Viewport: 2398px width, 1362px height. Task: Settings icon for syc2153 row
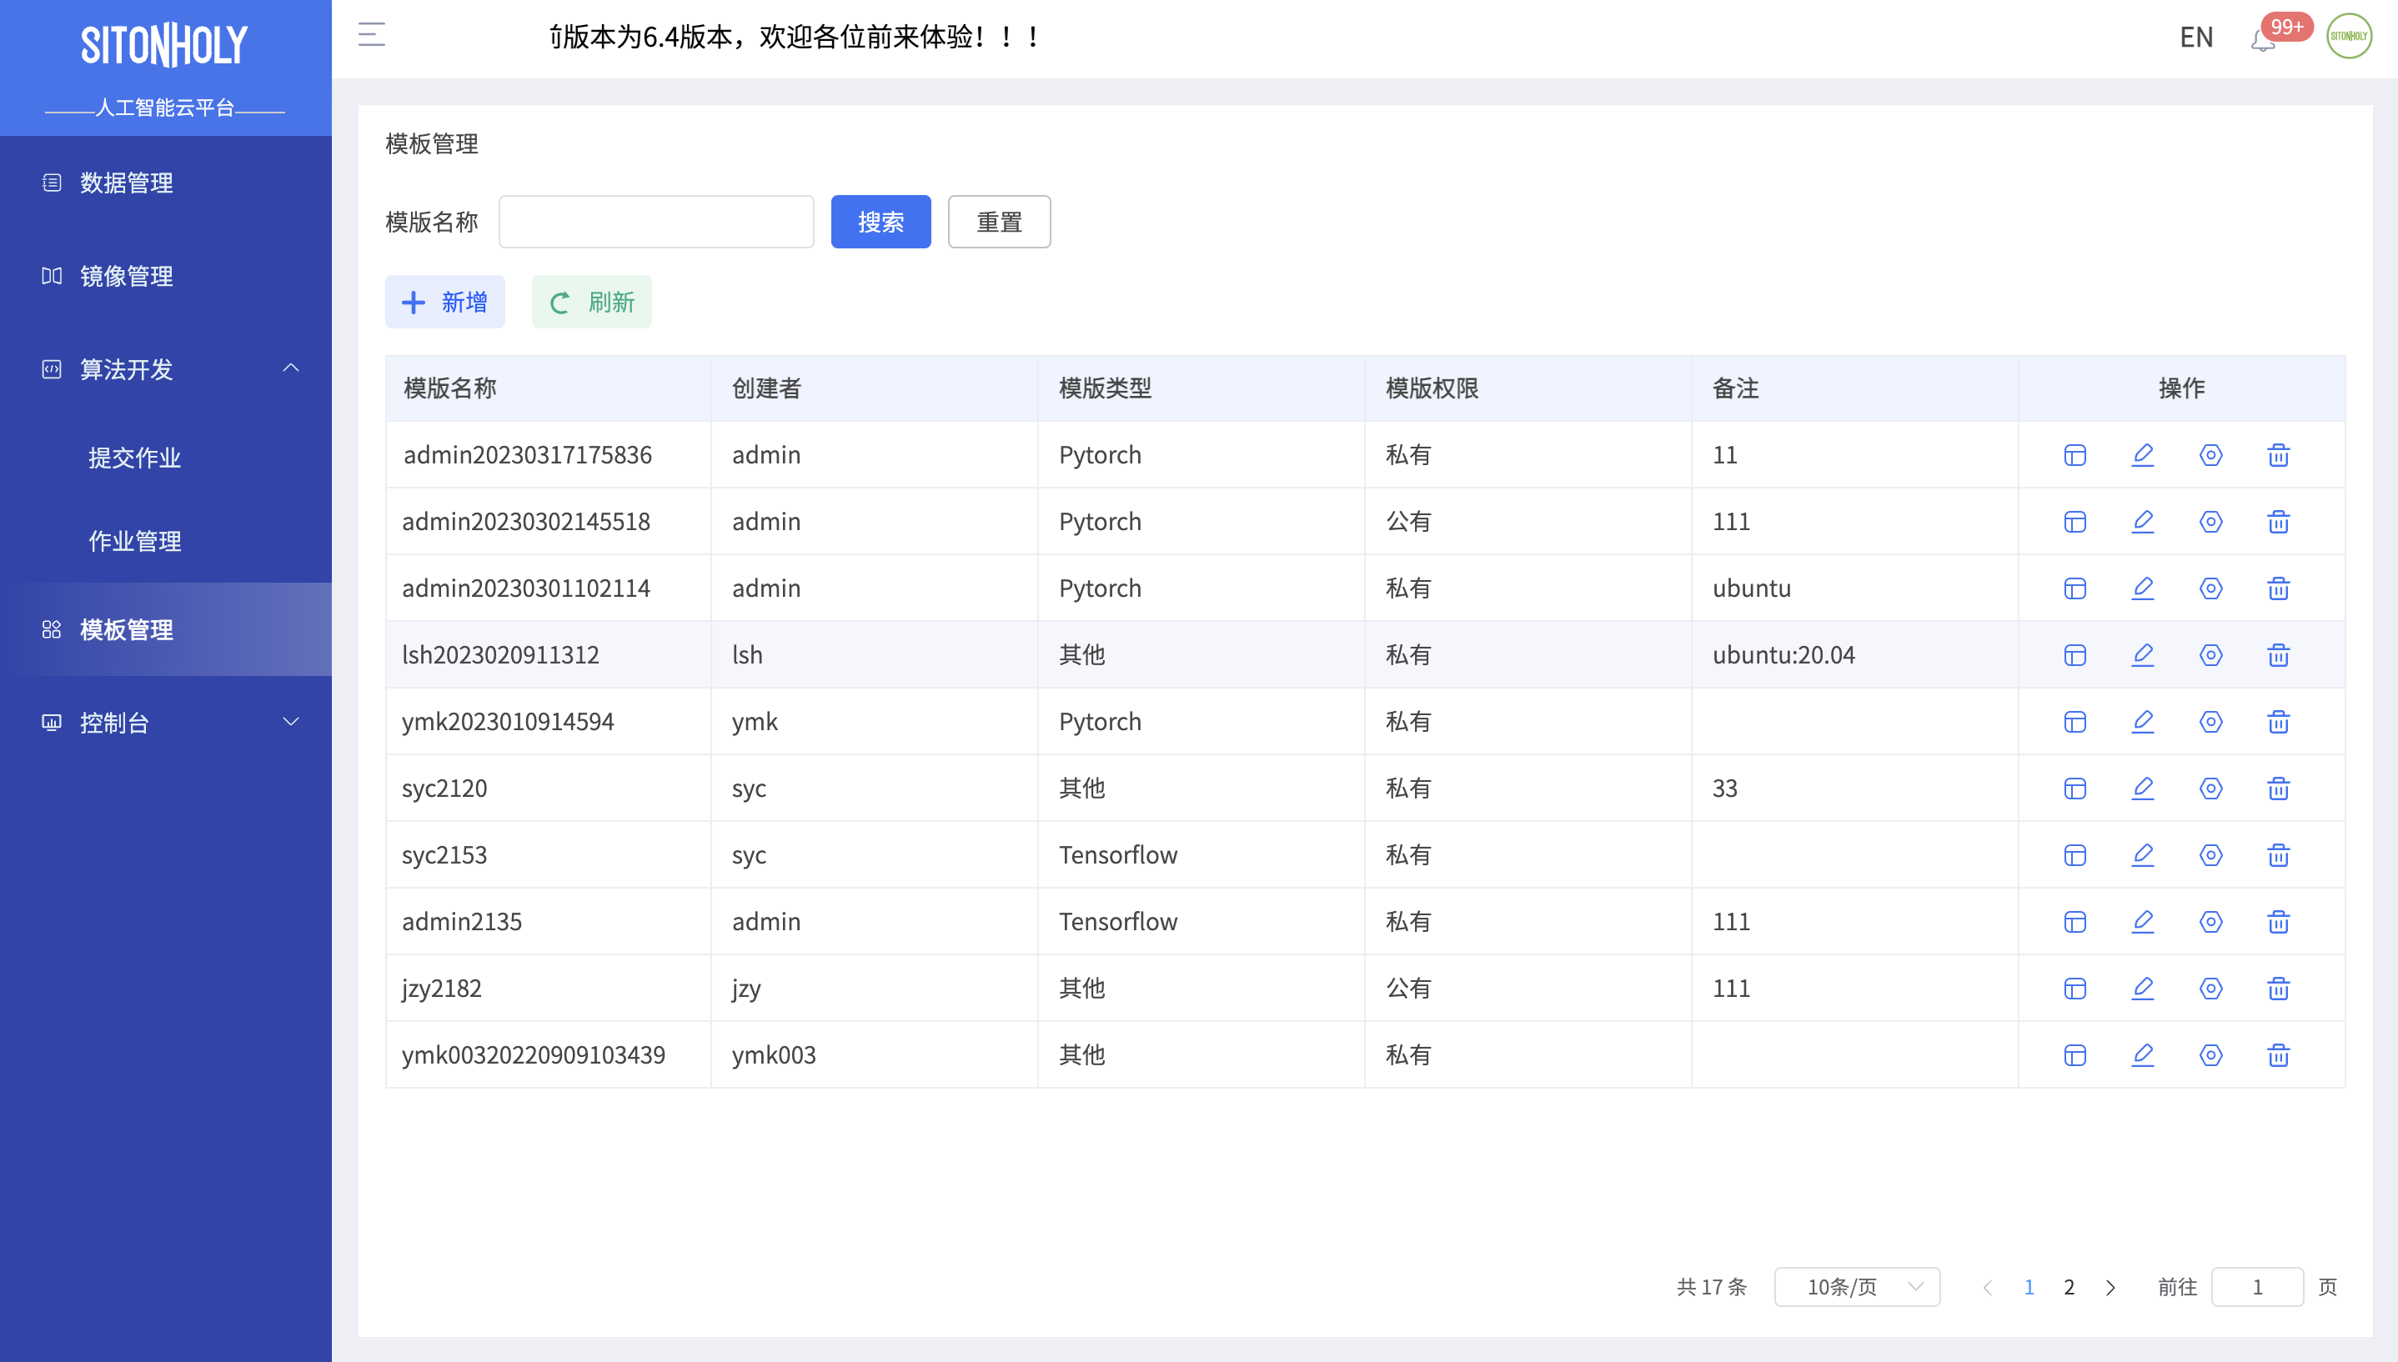pos(2210,855)
